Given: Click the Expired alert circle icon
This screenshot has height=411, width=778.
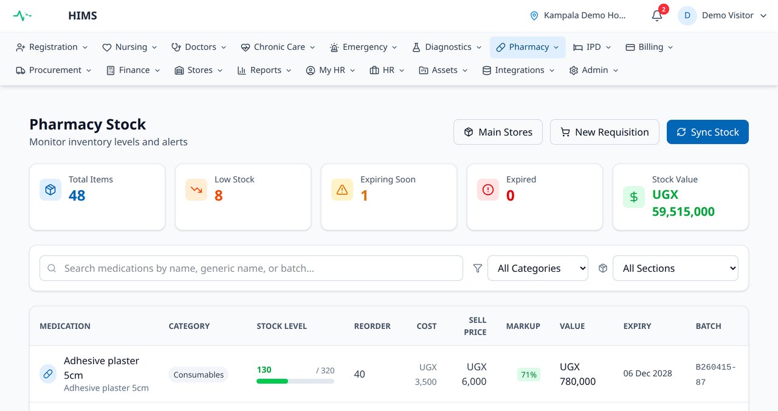Looking at the screenshot, I should pos(488,190).
